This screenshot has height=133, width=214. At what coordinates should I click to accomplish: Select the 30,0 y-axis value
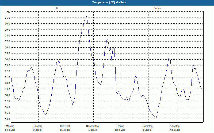[x=7, y=24]
